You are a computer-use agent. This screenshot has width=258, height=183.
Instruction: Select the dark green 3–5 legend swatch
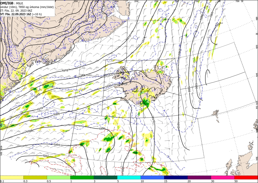coord(106,177)
